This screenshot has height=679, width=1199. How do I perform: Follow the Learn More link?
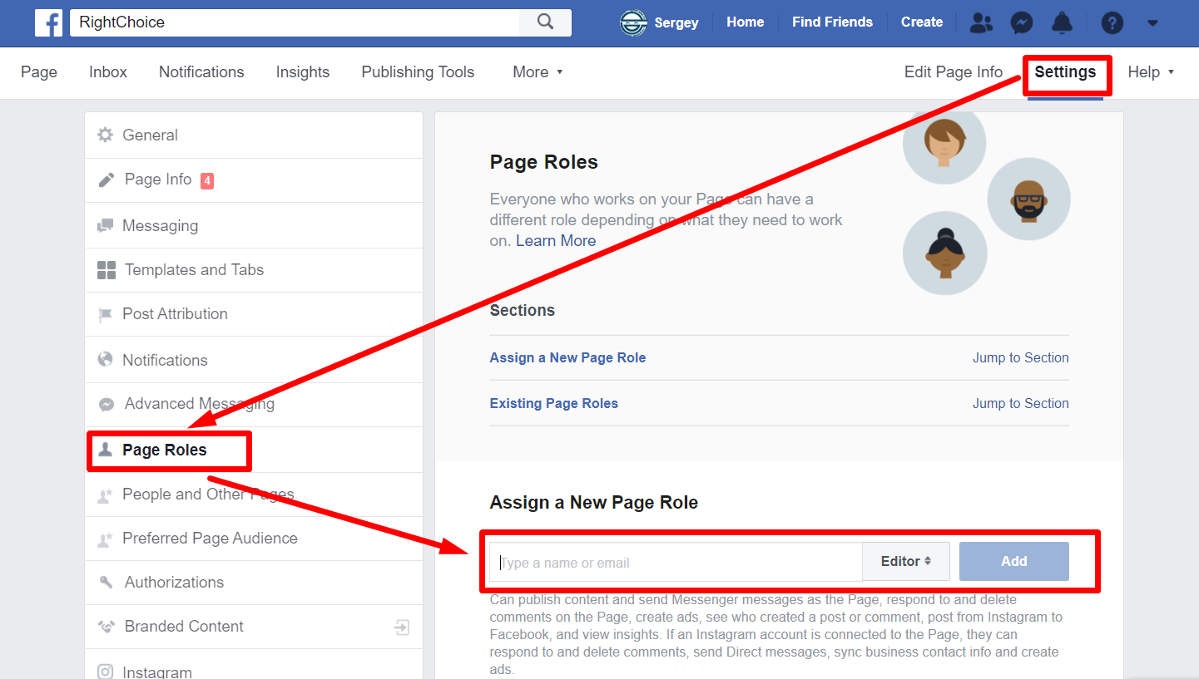[556, 241]
